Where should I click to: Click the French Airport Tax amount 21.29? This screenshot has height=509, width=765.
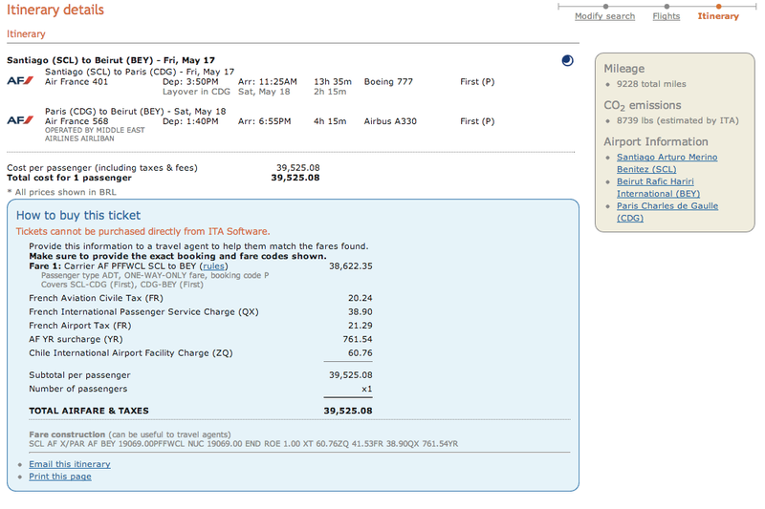[x=361, y=326]
